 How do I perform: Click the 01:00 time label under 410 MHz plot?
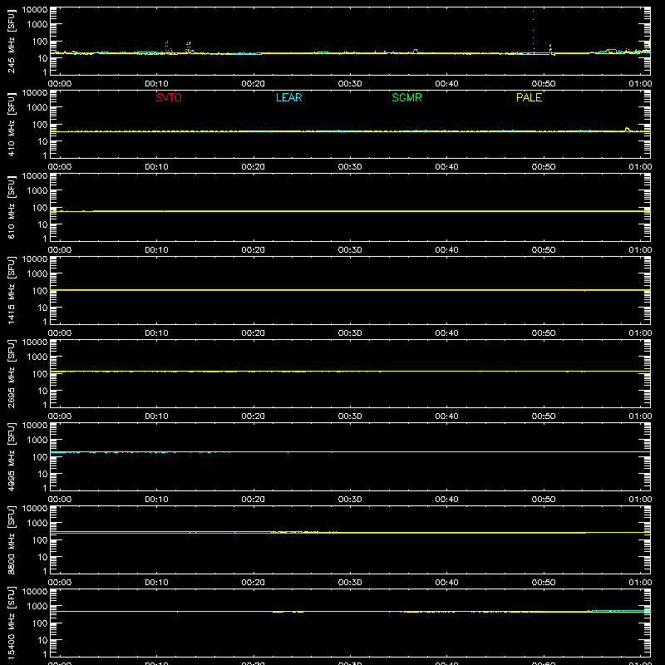(x=640, y=167)
